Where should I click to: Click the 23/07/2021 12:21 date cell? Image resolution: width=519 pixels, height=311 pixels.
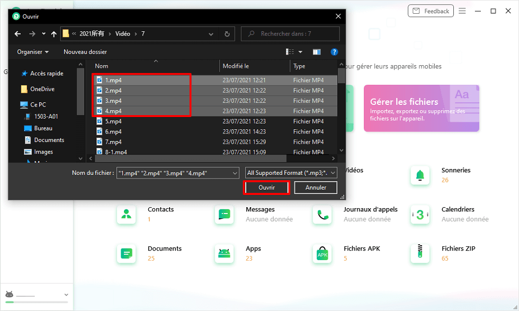244,80
